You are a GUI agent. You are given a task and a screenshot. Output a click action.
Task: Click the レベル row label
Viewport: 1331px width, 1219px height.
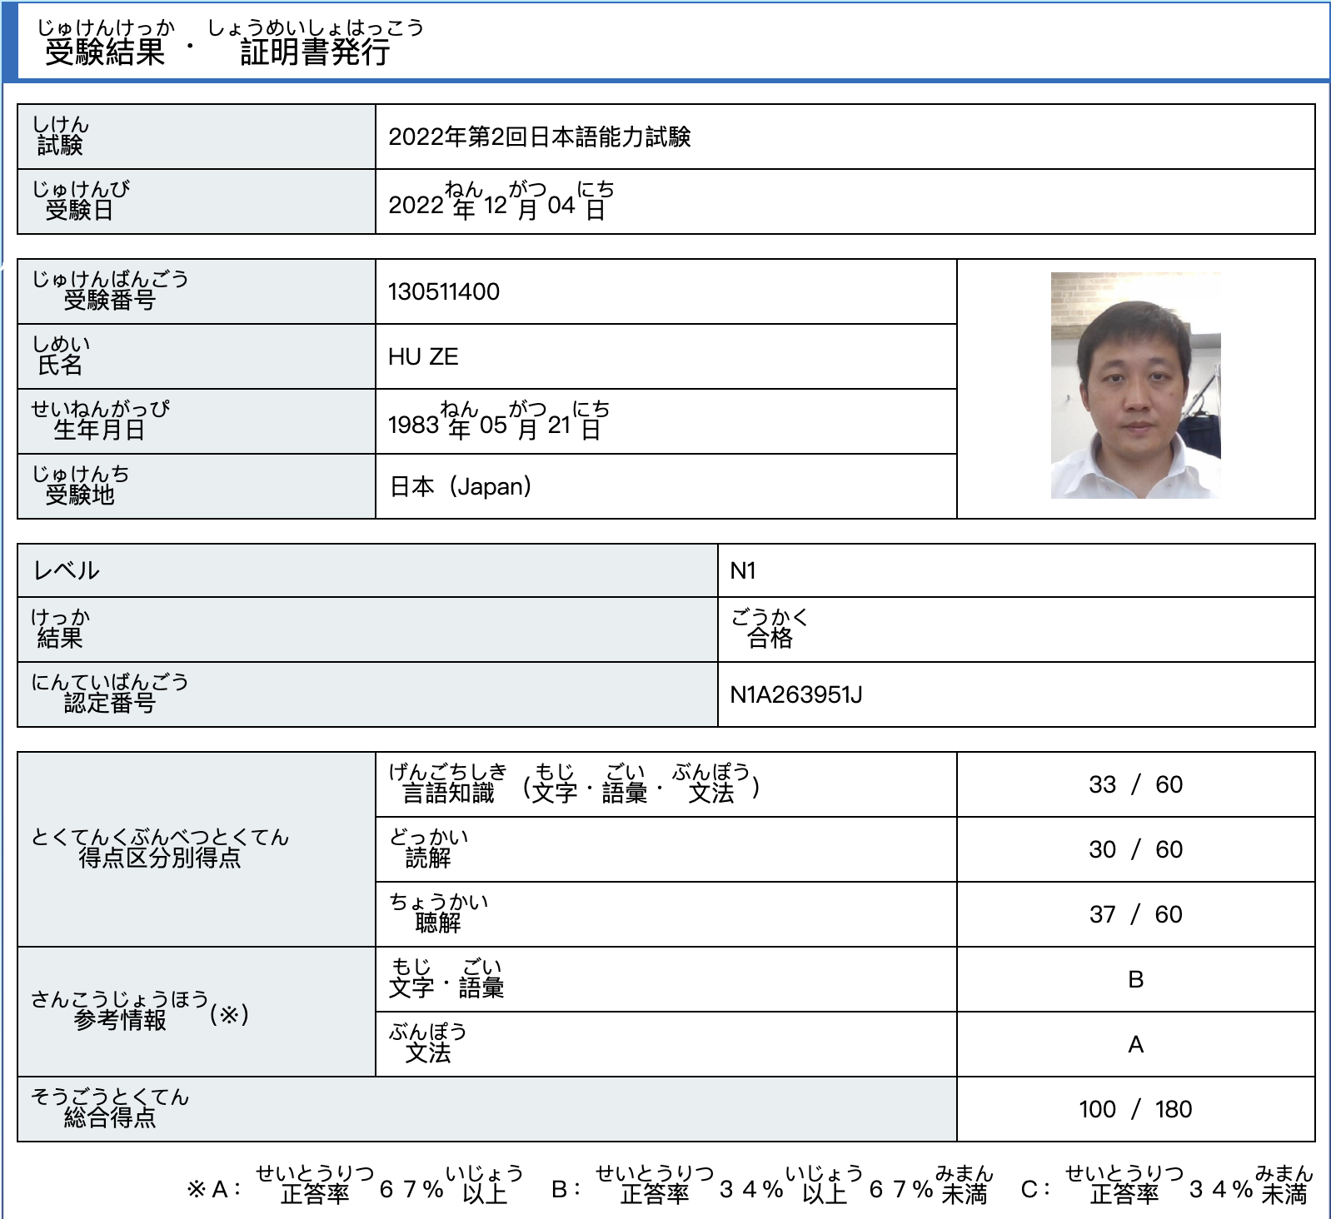tap(66, 570)
